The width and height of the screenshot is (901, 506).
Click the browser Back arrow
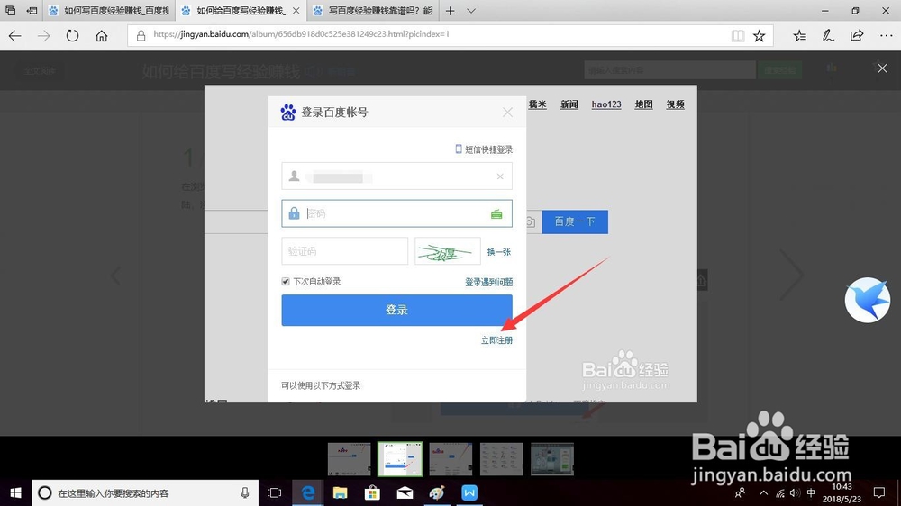[15, 36]
